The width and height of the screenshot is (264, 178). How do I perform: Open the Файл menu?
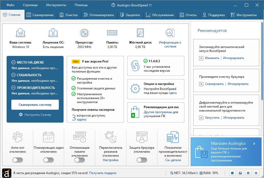coord(11,5)
